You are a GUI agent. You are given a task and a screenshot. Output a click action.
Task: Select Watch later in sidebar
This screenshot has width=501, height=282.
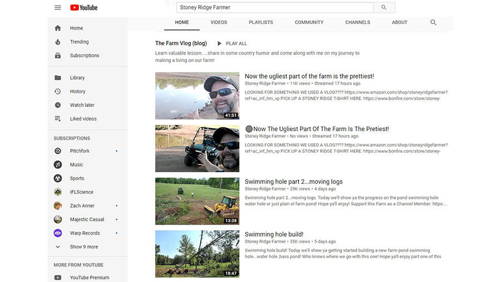click(x=82, y=105)
